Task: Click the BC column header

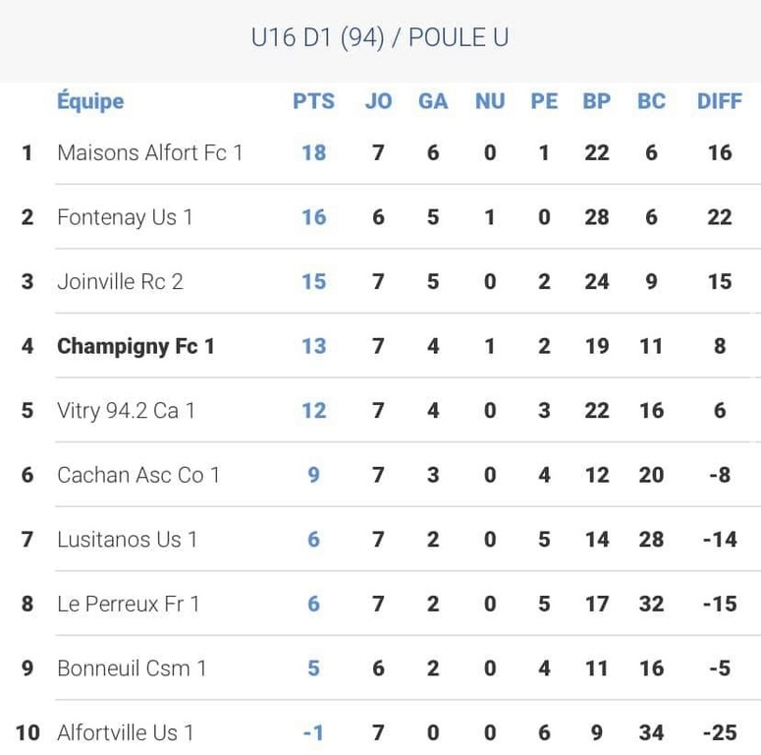Action: (x=651, y=101)
